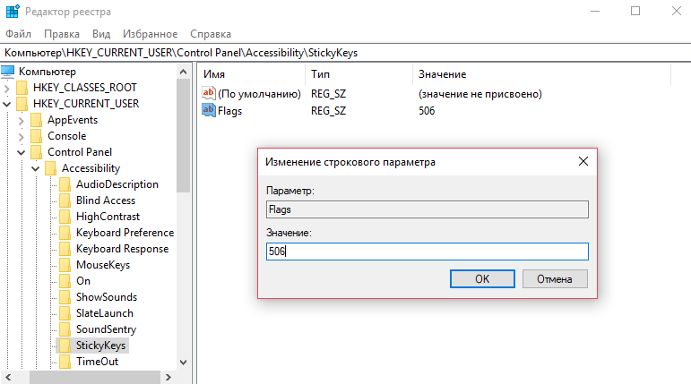Viewport: 691px width, 384px height.
Task: Select the MouseKeys key label
Action: (x=103, y=265)
